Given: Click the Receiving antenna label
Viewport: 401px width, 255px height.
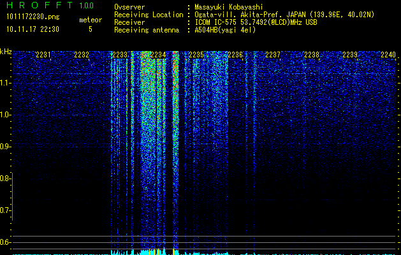Looking at the screenshot, I should [147, 30].
